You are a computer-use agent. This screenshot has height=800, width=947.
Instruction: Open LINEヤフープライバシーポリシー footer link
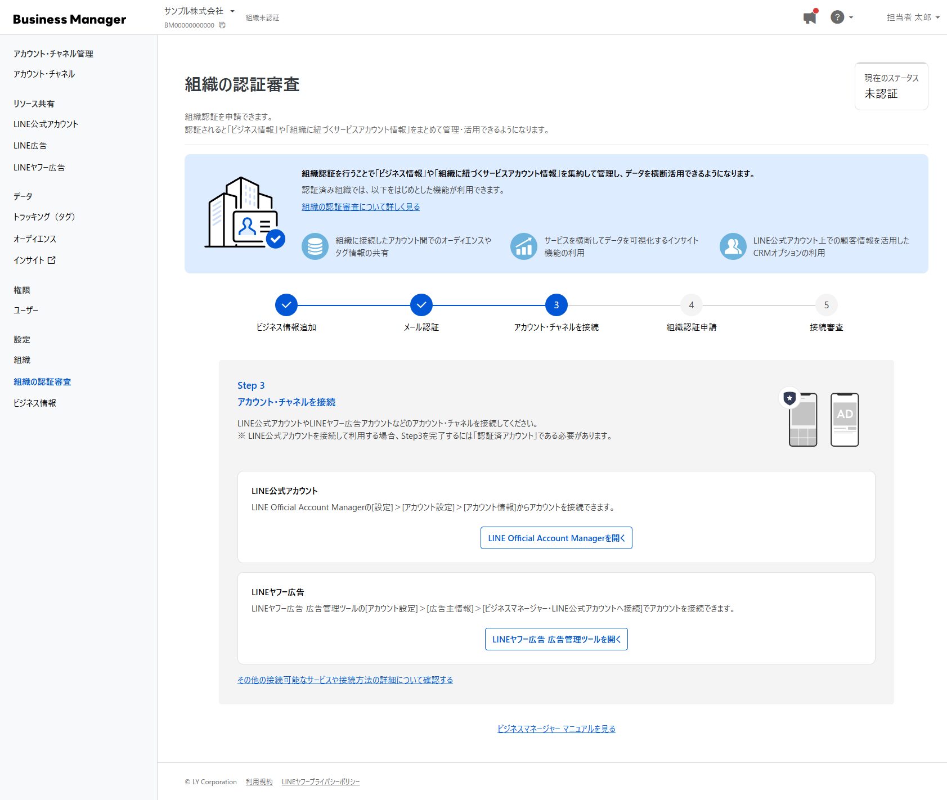click(x=321, y=781)
